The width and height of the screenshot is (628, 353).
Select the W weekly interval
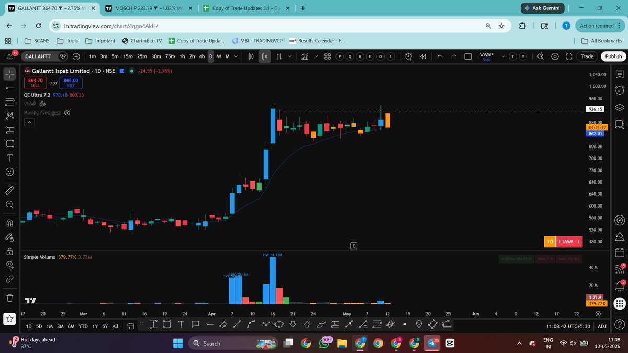point(219,56)
